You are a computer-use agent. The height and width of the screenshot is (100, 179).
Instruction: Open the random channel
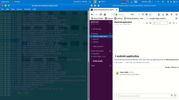pos(96,42)
